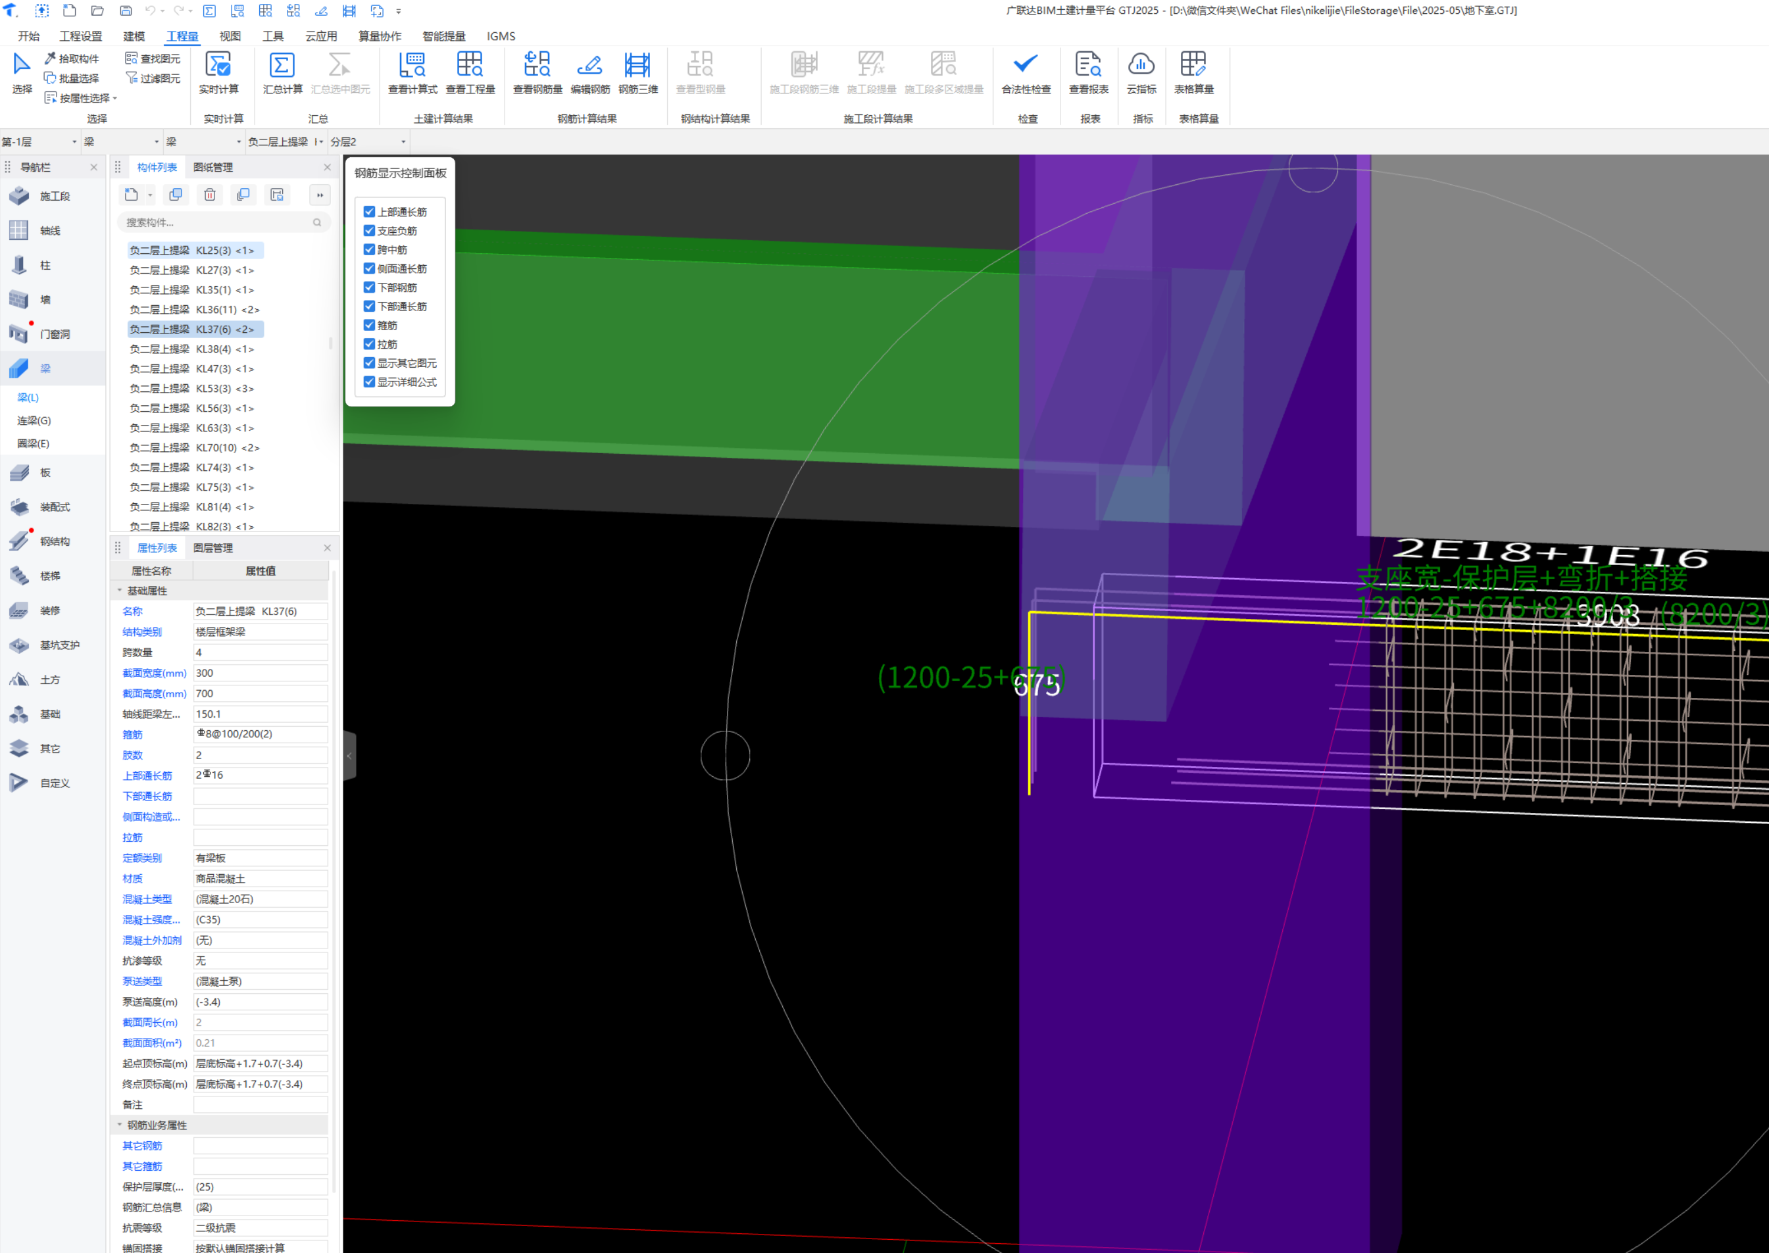Expand 按属性选择 dropdown arrow

pyautogui.click(x=115, y=99)
